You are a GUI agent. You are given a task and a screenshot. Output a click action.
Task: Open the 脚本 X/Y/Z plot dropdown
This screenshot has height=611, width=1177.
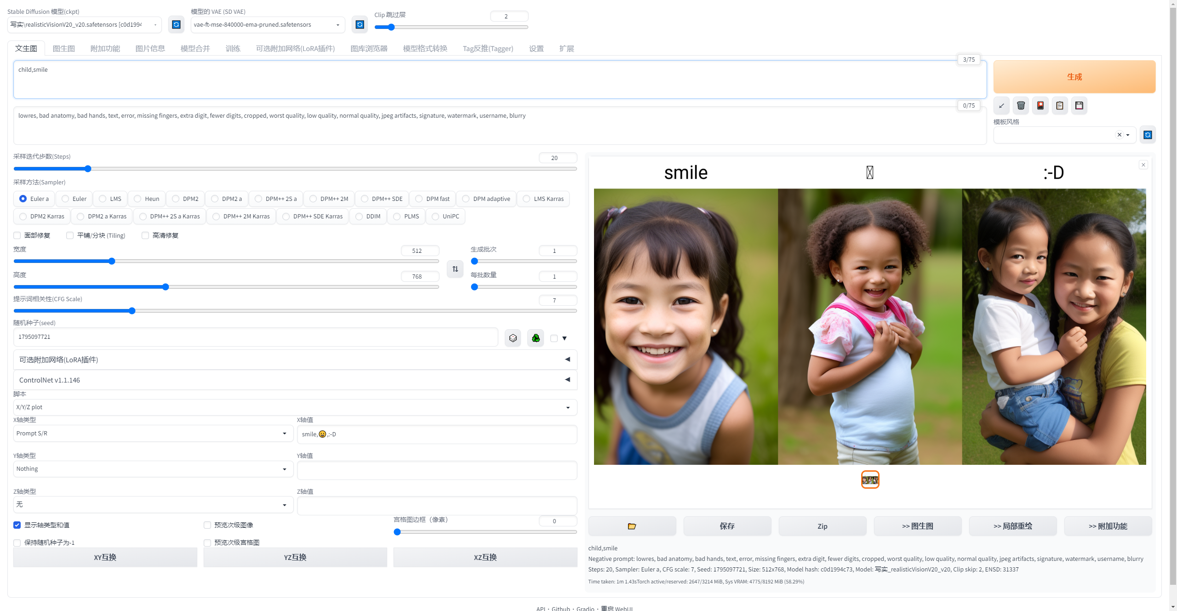coord(295,407)
